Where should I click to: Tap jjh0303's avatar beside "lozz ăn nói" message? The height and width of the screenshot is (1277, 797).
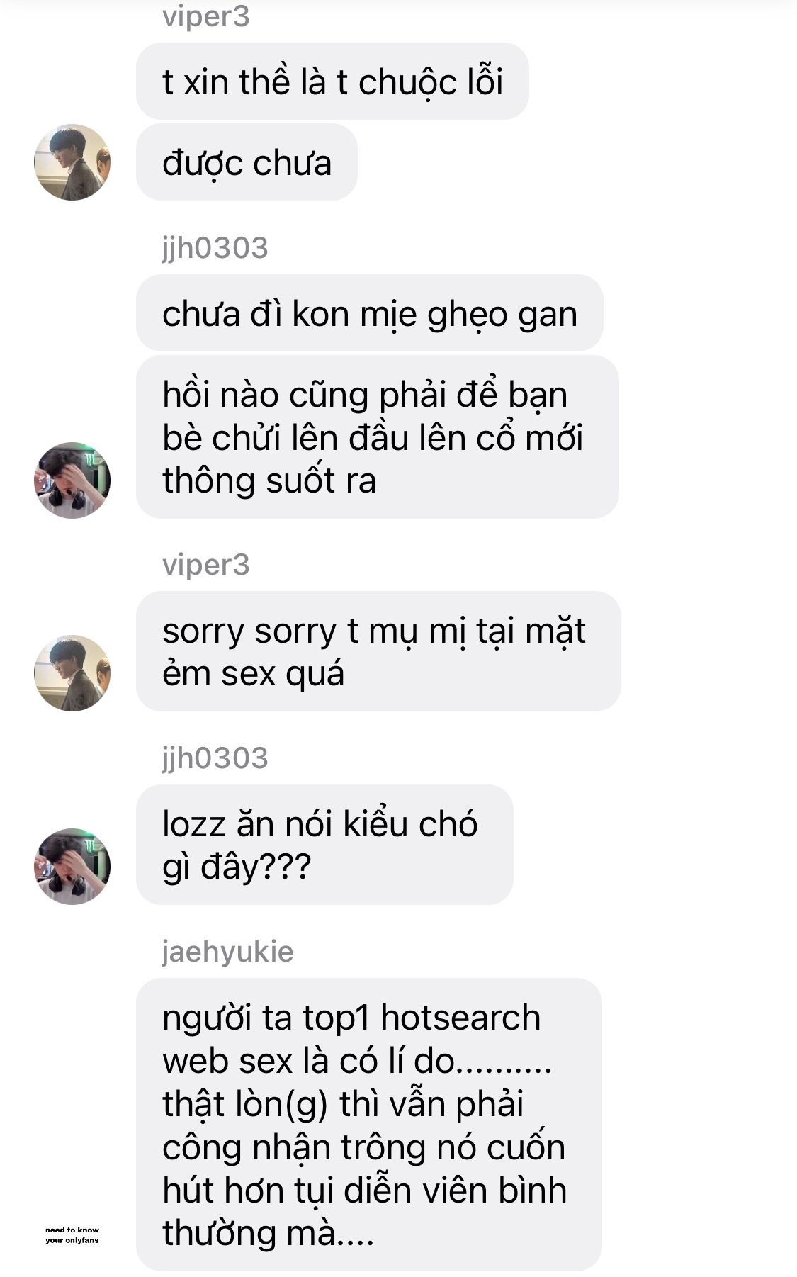[x=72, y=866]
